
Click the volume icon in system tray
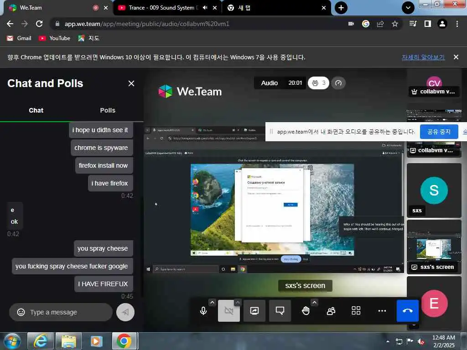(421, 341)
